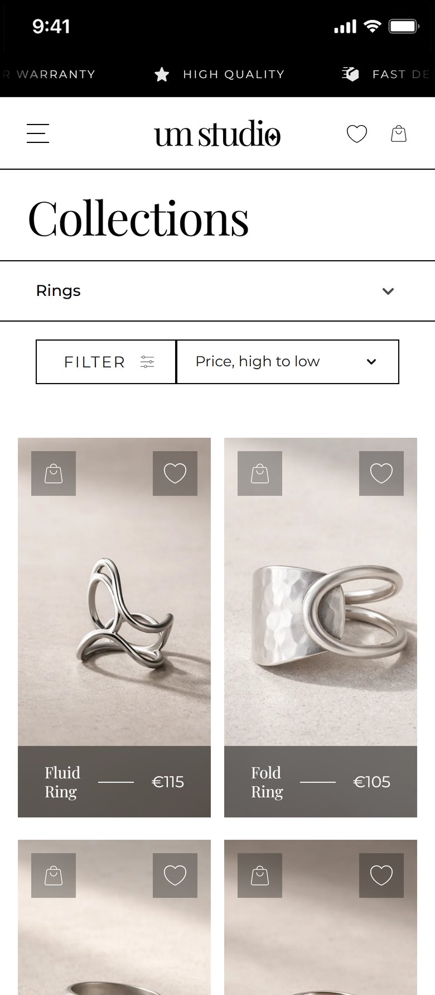
Task: Toggle wishlist heart on Fluid Ring
Action: 175,473
